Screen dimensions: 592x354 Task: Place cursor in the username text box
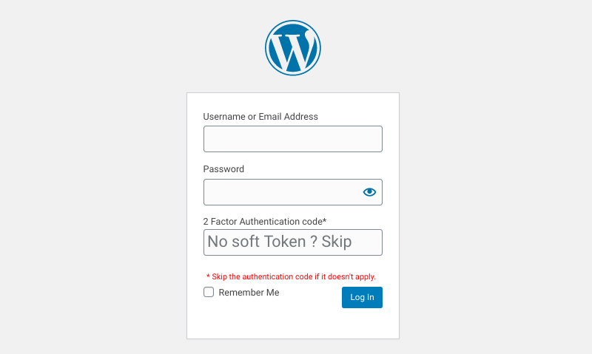[x=292, y=139]
